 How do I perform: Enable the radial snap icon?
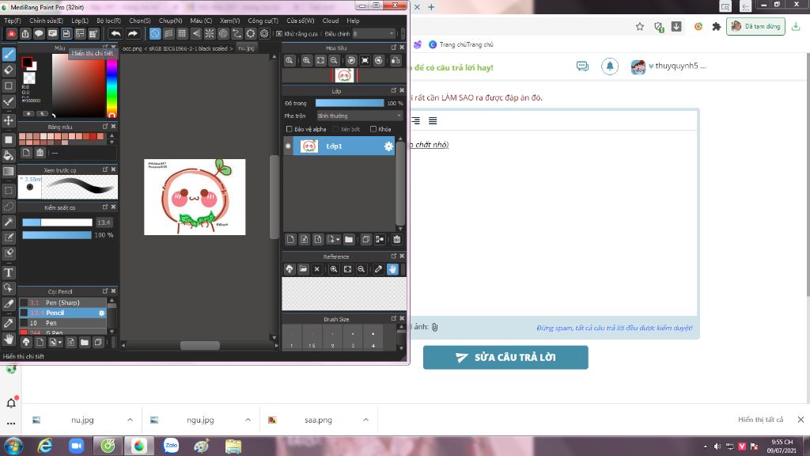[x=209, y=33]
